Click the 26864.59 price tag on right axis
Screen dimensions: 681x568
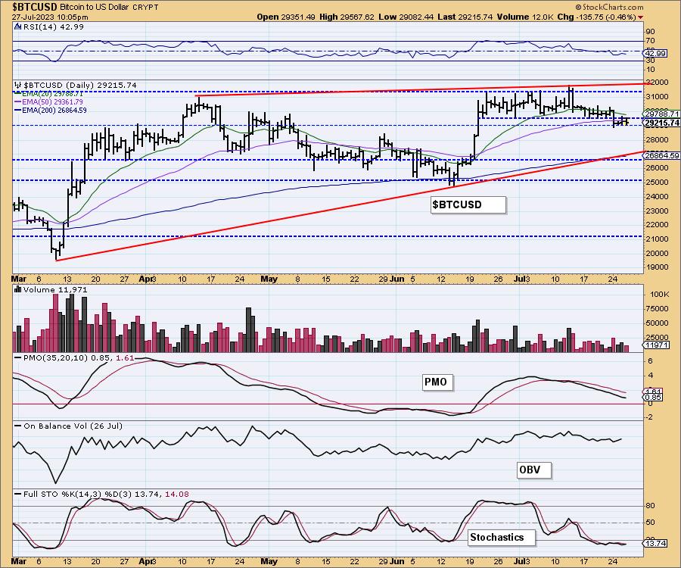[661, 155]
